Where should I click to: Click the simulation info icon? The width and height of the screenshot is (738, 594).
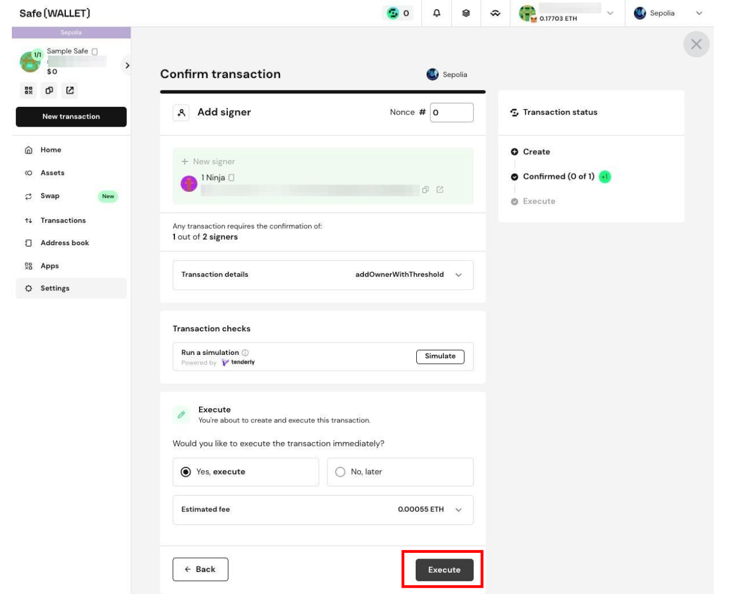[245, 352]
